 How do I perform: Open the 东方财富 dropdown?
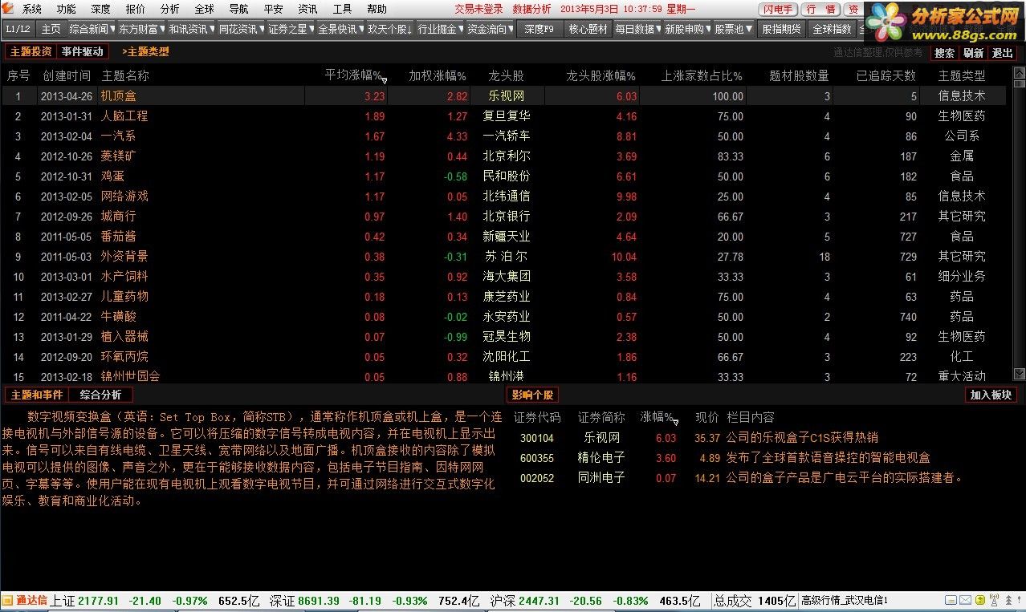tap(140, 29)
